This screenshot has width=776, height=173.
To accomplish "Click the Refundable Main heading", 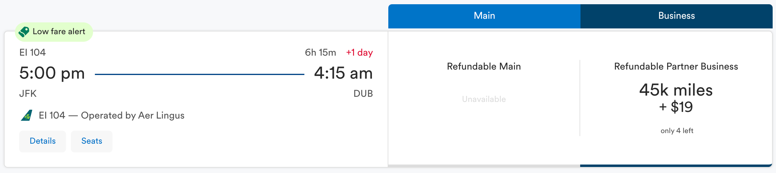I will (x=484, y=67).
